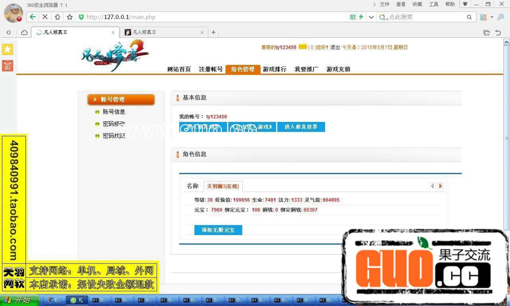Viewport: 510px width, 306px height.
Task: Click the green lightning speed-mode icon
Action: (361, 17)
